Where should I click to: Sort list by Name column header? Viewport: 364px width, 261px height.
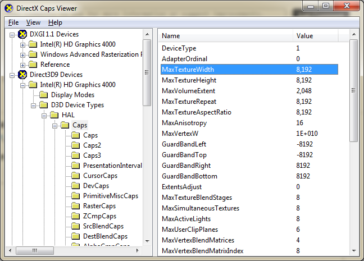tap(225, 36)
